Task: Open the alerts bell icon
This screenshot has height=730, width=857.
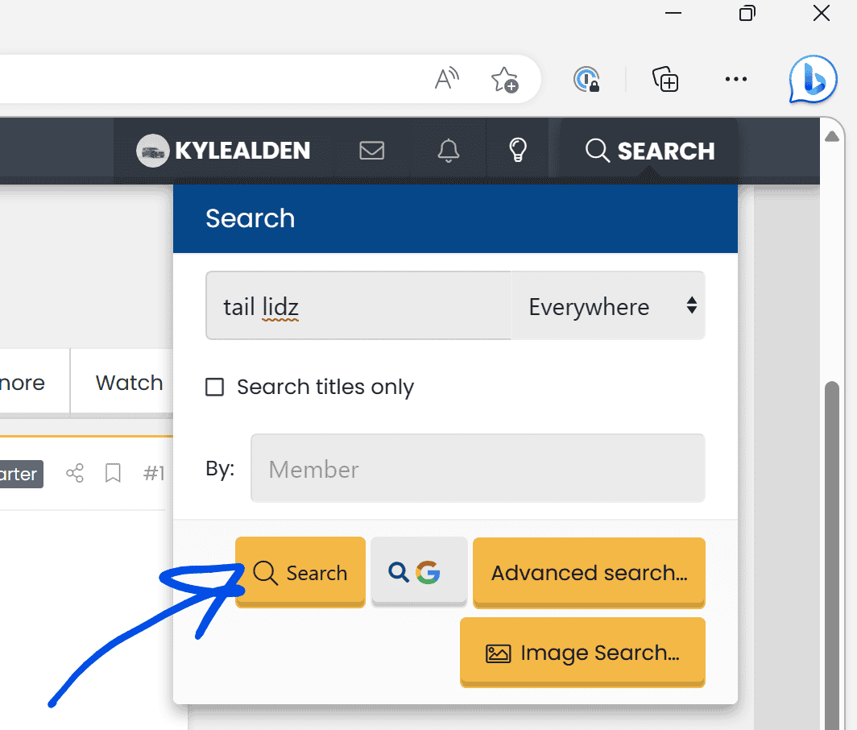Action: [448, 151]
